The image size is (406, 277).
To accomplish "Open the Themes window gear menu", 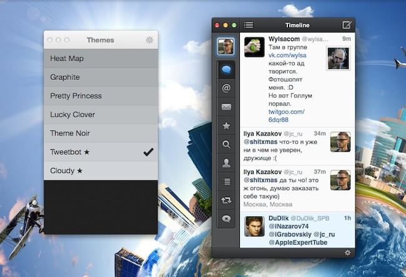I will 149,40.
